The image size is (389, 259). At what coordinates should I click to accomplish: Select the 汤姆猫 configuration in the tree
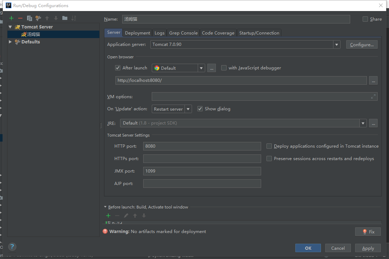(53, 34)
